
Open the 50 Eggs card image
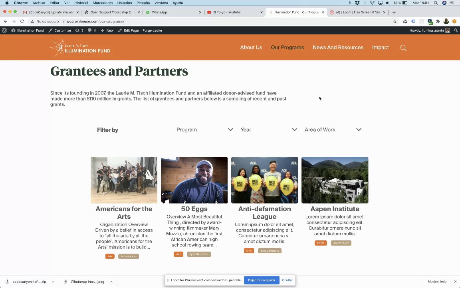(x=194, y=180)
